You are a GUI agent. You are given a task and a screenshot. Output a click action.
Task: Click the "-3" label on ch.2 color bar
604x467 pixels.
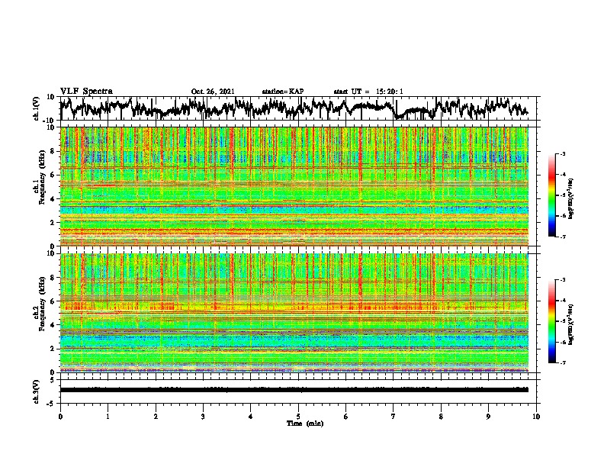tap(563, 280)
